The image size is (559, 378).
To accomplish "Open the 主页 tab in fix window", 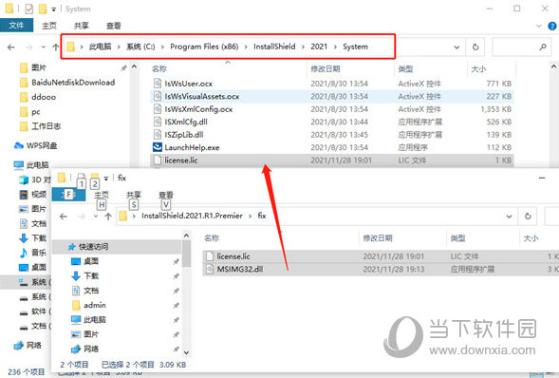I will point(102,195).
